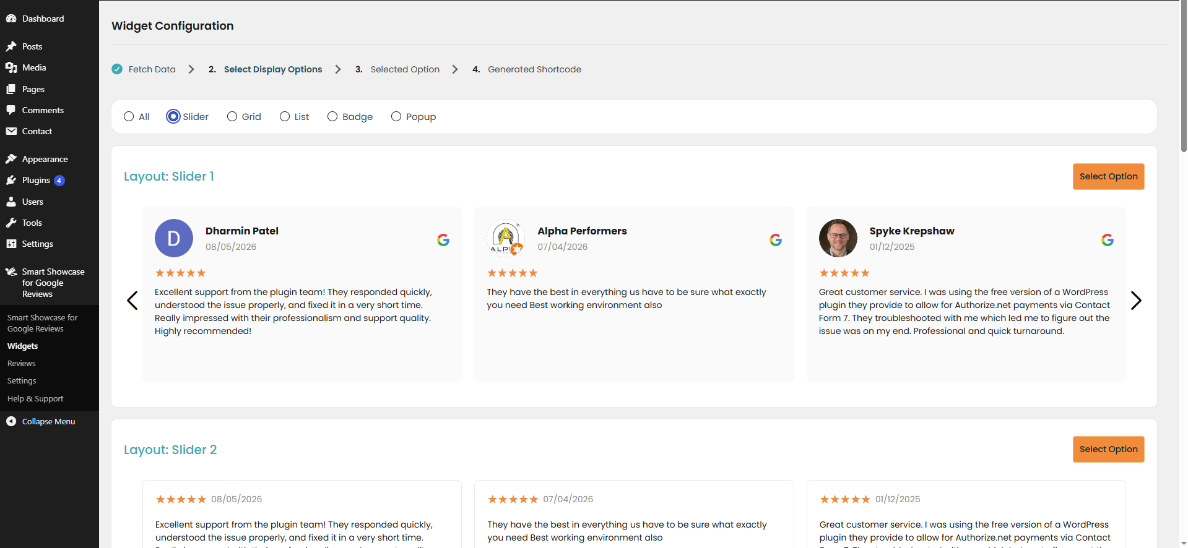Click the Alpha Performers reviewer name
1188x548 pixels.
coord(582,231)
